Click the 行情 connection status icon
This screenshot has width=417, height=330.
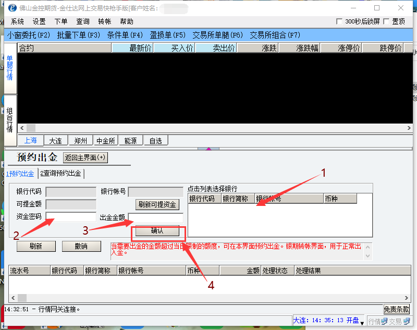click(x=384, y=321)
